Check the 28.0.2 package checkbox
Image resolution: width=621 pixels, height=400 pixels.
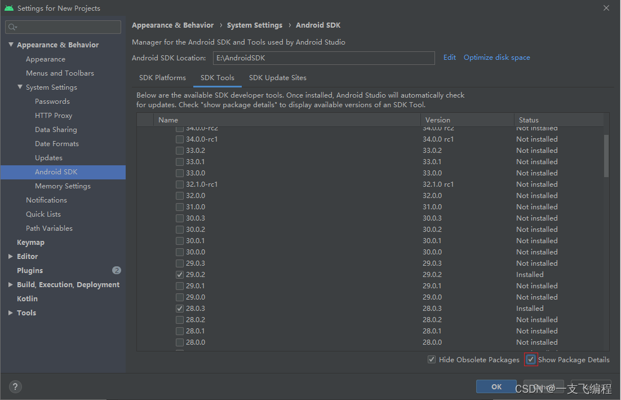tap(180, 320)
